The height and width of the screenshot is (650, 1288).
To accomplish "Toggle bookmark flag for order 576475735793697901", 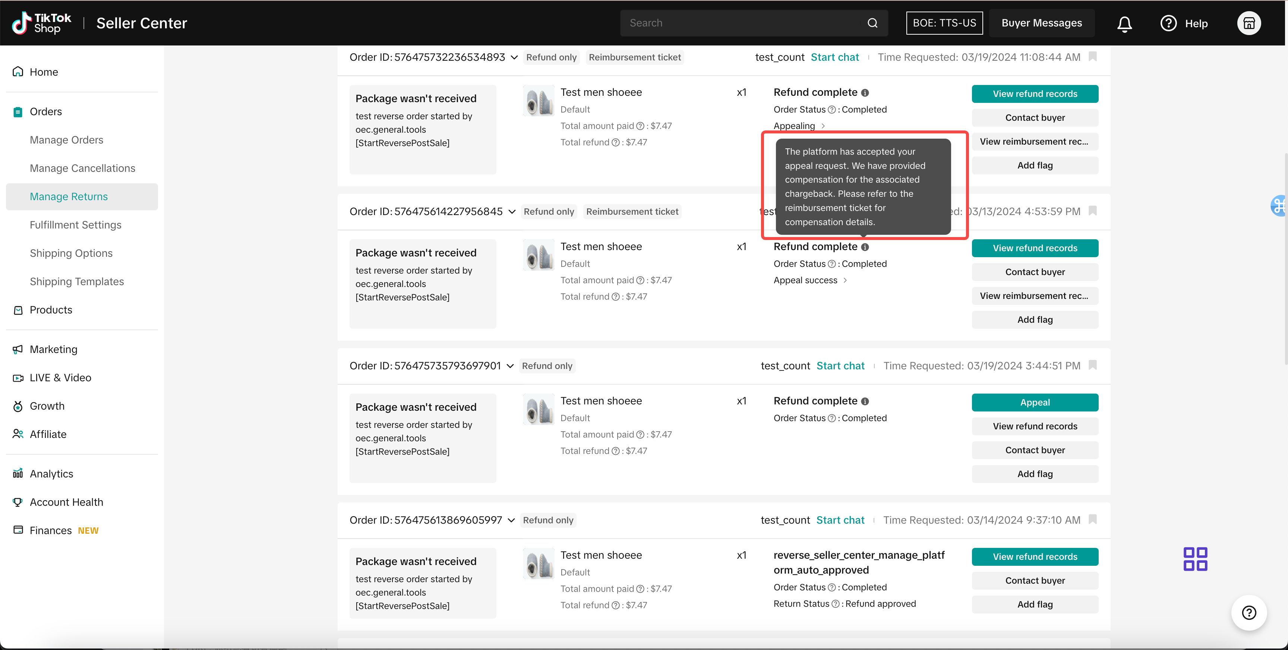I will pos(1092,365).
